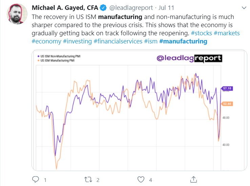The width and height of the screenshot is (250, 186).
Task: Click the bold #manufacturing hashtag
Action: pyautogui.click(x=183, y=41)
